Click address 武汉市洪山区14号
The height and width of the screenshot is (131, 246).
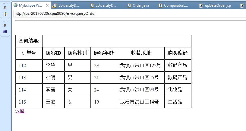[x=139, y=102]
